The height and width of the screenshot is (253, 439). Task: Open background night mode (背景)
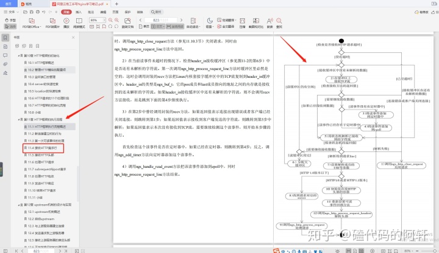(x=209, y=23)
